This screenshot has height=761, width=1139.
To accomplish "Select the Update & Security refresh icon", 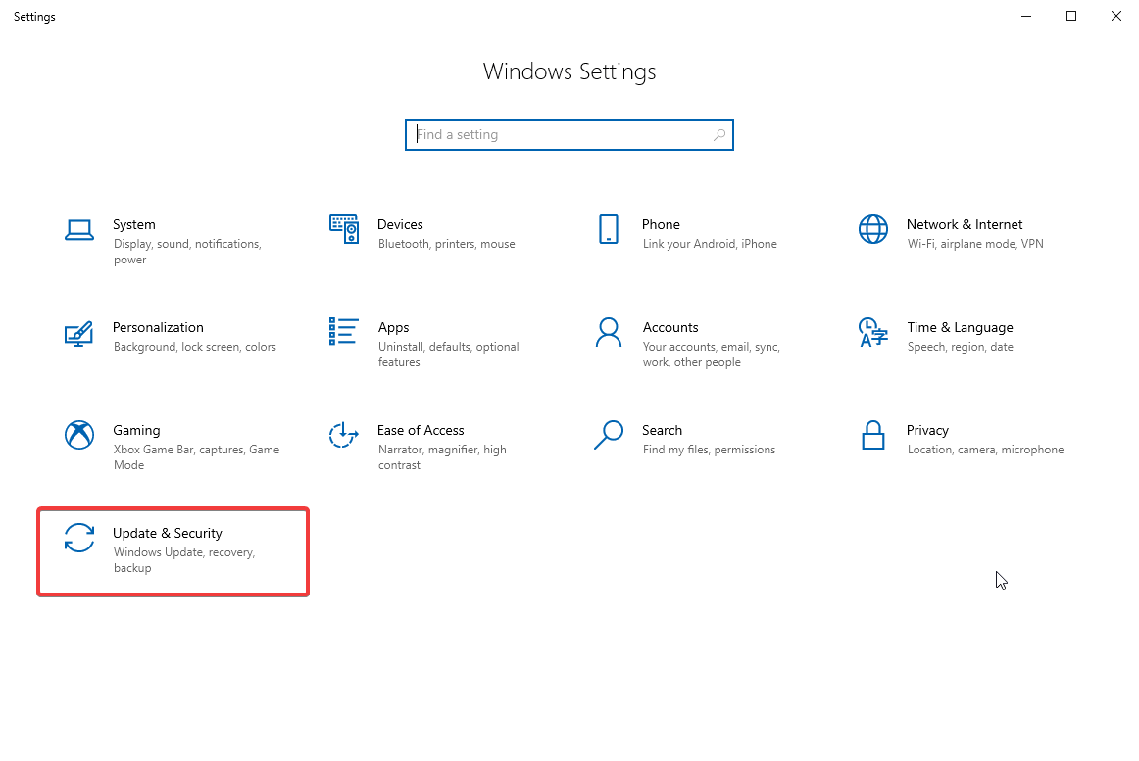I will (x=79, y=538).
